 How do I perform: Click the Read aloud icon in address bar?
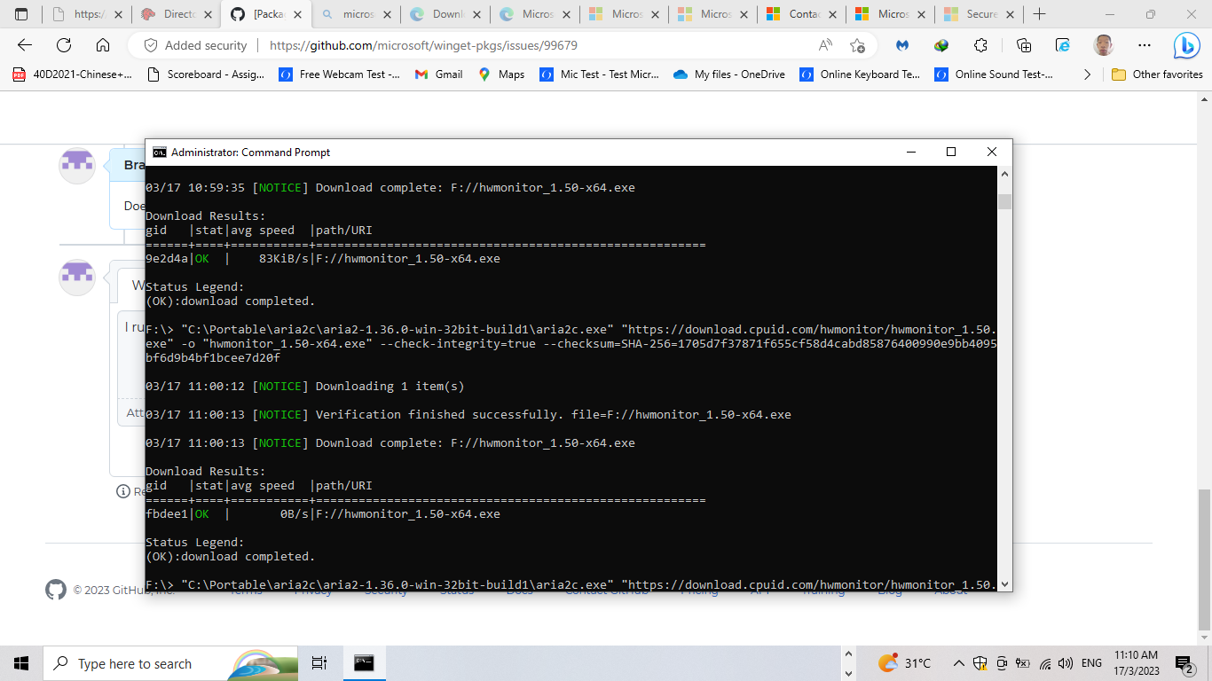pyautogui.click(x=826, y=45)
